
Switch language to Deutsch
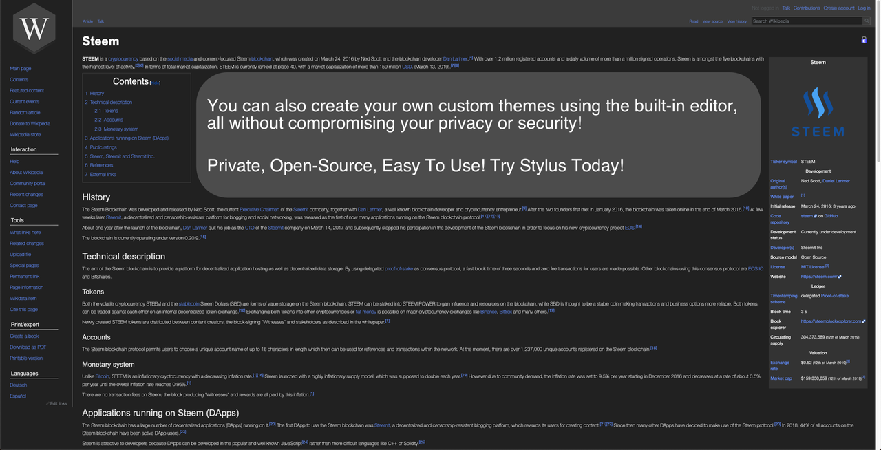pyautogui.click(x=18, y=385)
